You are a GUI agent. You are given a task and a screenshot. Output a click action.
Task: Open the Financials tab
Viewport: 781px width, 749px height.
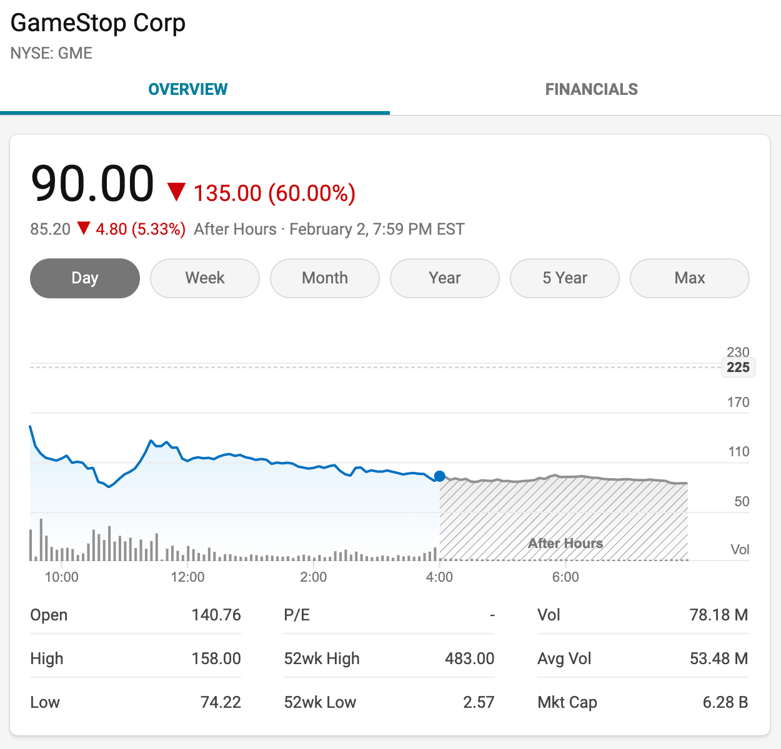pyautogui.click(x=592, y=89)
